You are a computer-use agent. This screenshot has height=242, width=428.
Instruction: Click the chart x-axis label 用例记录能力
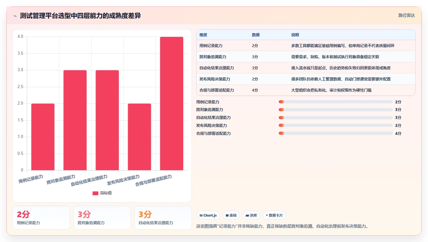pyautogui.click(x=31, y=179)
